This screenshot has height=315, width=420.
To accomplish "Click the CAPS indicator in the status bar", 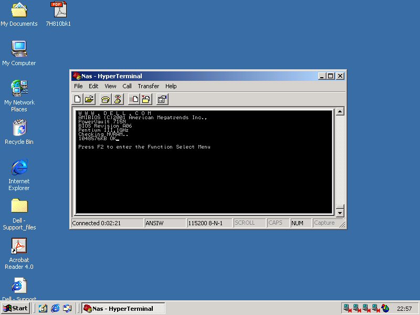I will pos(278,223).
